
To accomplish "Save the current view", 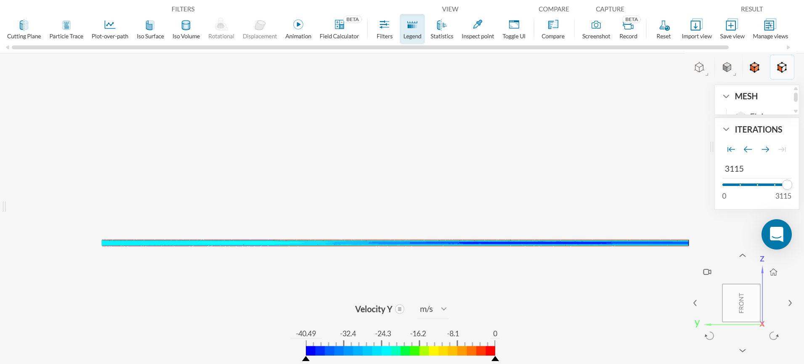I will coord(732,29).
